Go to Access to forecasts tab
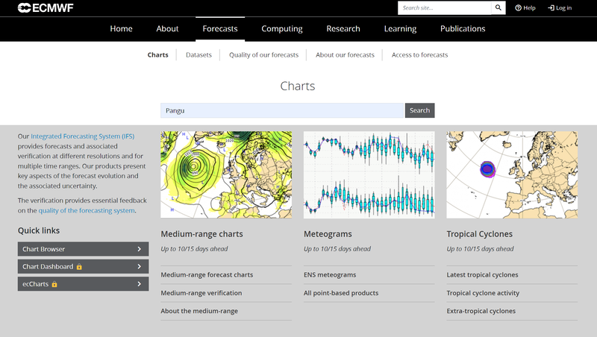 coord(419,54)
